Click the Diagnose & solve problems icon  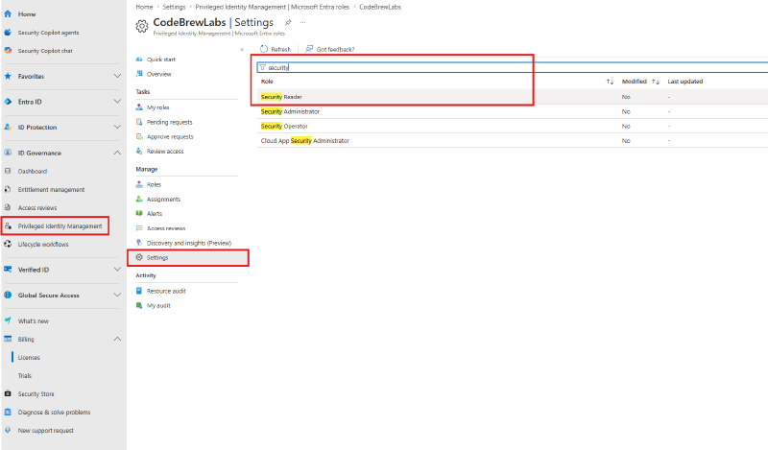(8, 412)
